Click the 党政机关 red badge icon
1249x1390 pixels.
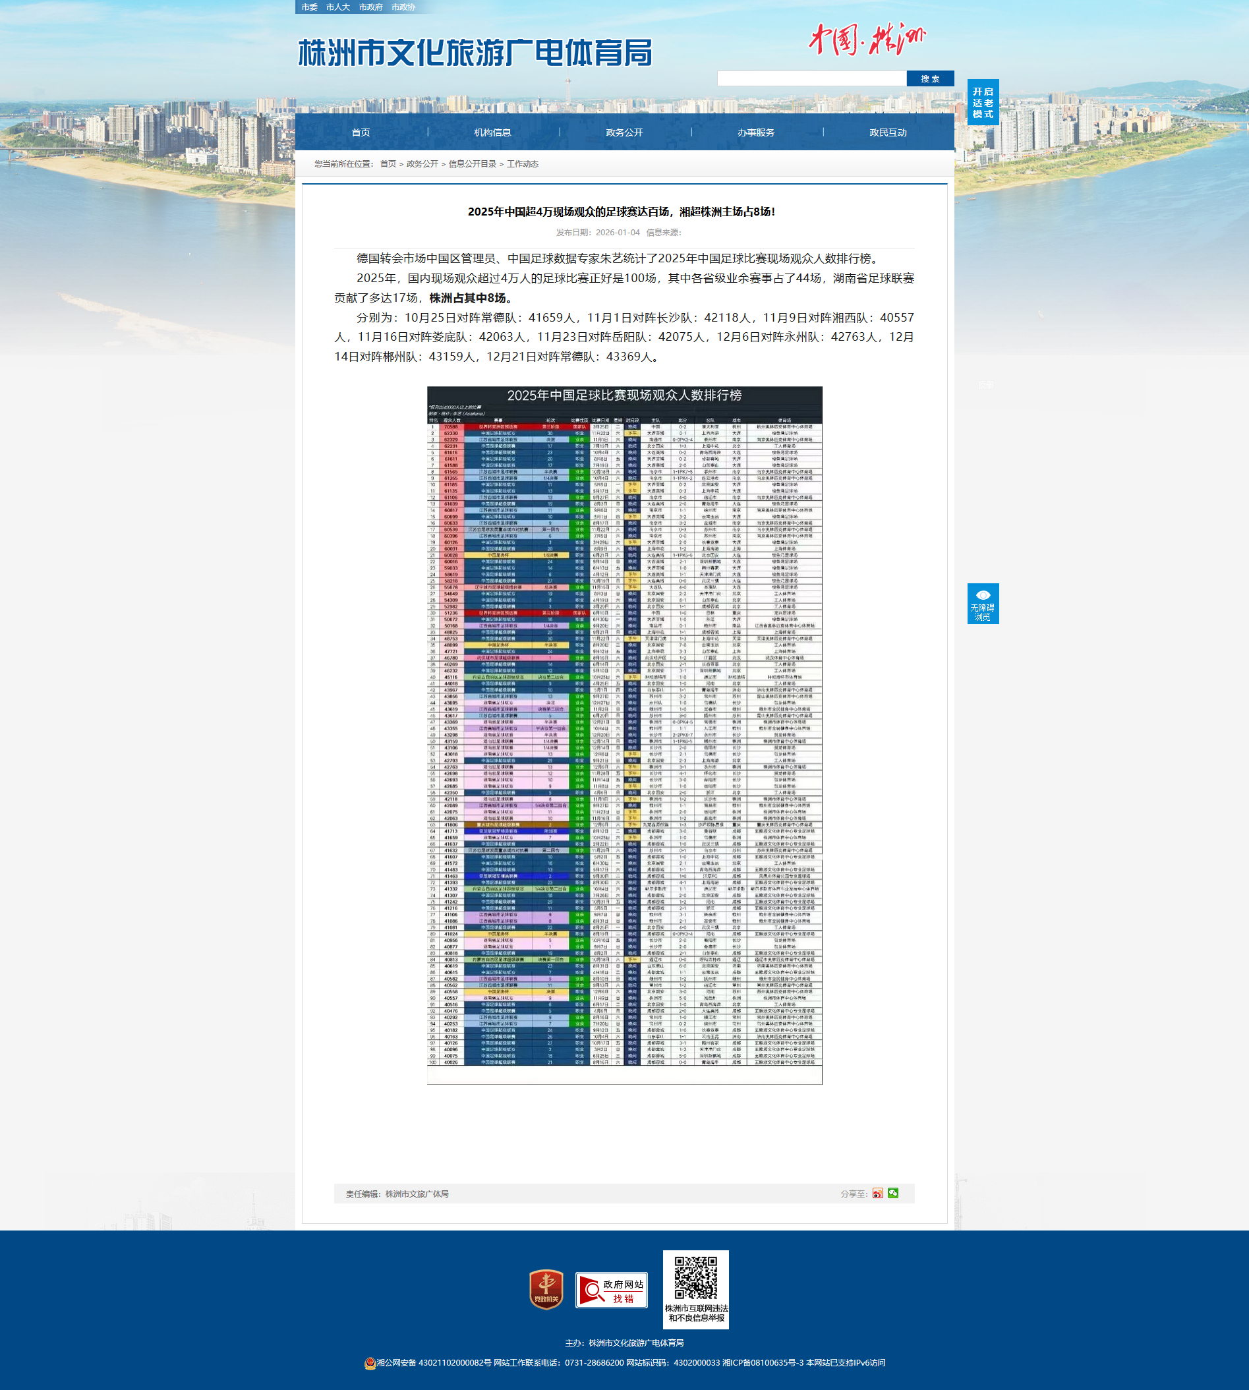pyautogui.click(x=546, y=1289)
